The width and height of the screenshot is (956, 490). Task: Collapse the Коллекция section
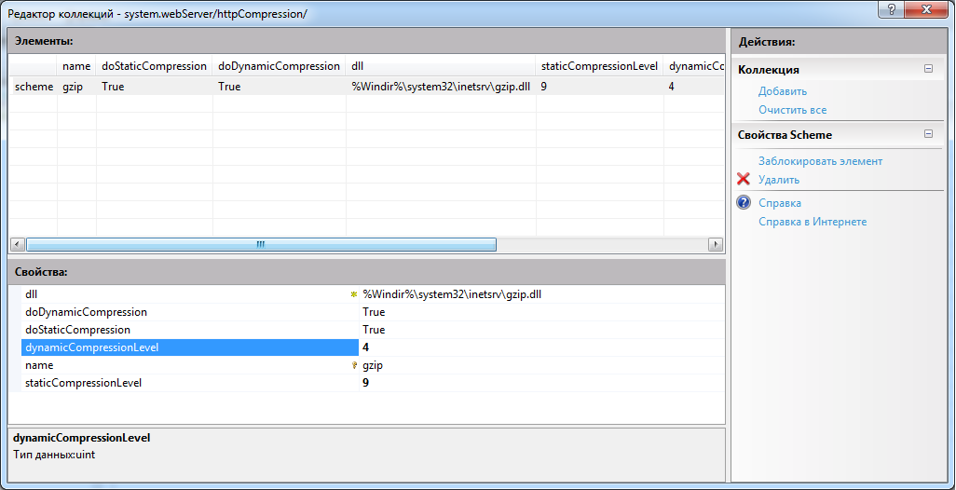click(x=928, y=69)
